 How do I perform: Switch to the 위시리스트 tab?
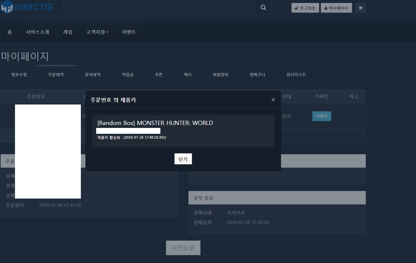click(x=296, y=75)
